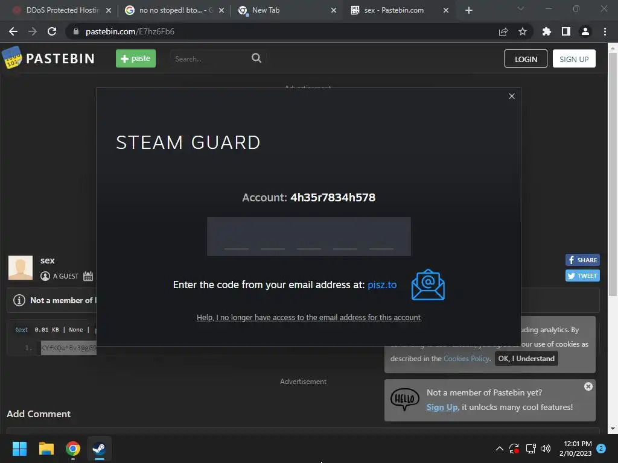Open the Extensions puzzle icon
Image resolution: width=618 pixels, height=463 pixels.
click(546, 31)
